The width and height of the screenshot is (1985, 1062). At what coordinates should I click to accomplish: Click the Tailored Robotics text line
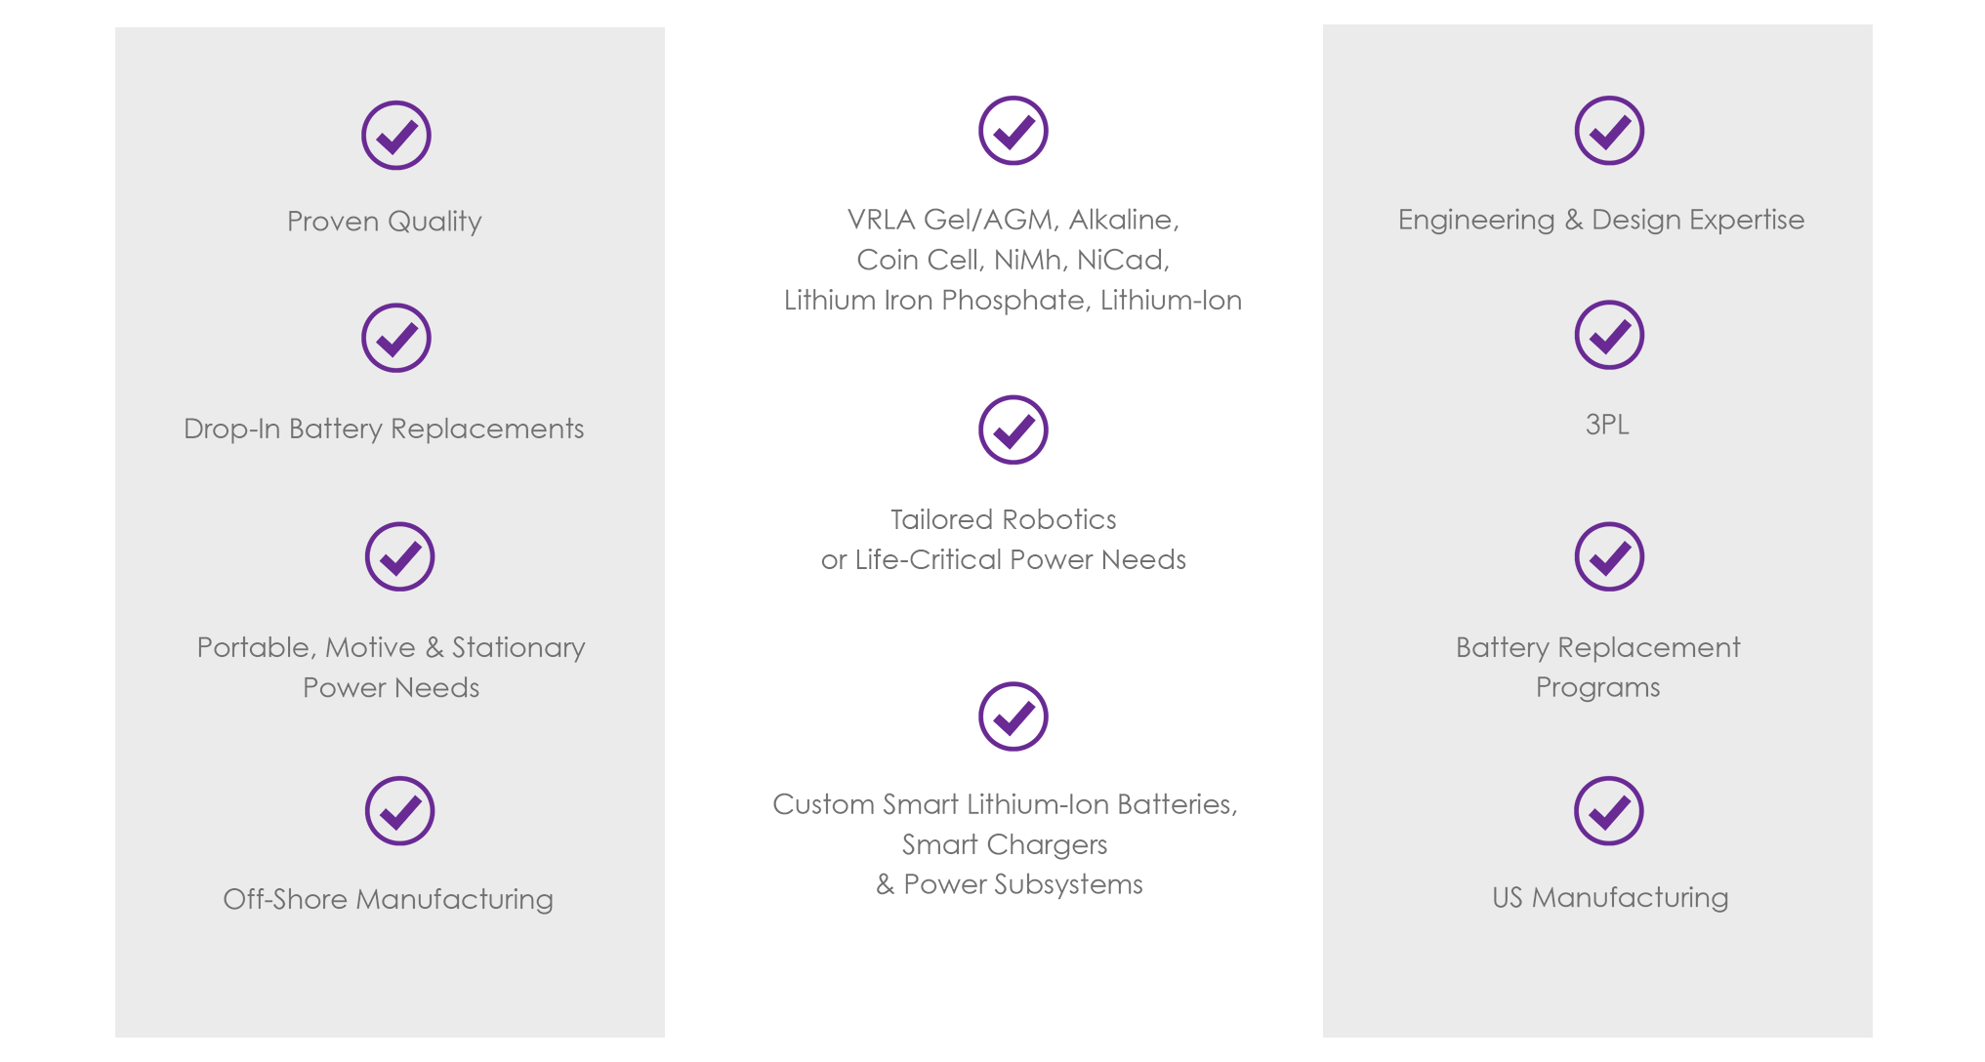(x=1004, y=519)
